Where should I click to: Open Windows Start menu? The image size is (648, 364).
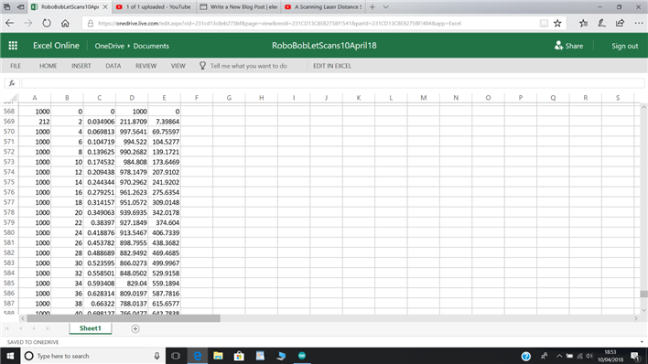pos(10,356)
